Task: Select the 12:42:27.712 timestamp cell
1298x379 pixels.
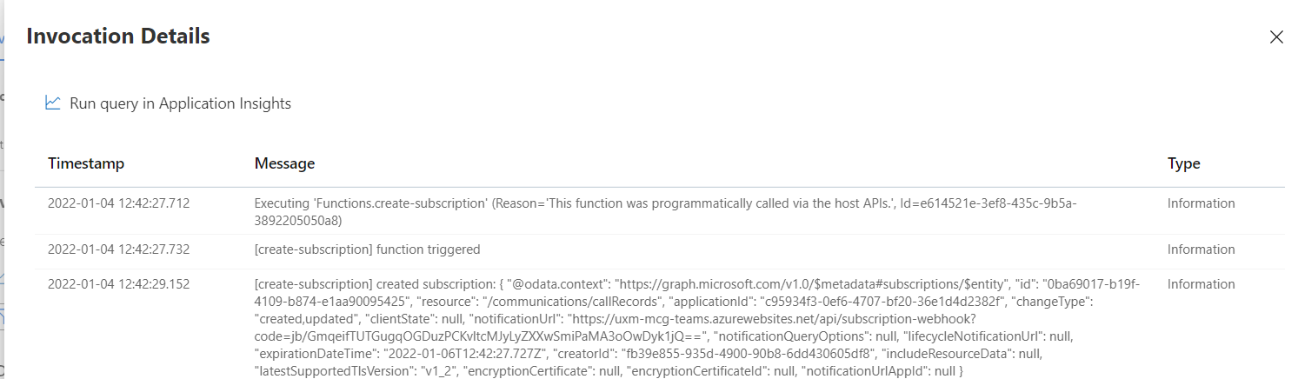Action: tap(118, 203)
